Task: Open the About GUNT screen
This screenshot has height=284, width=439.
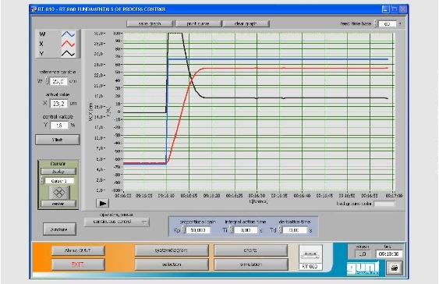Action: coord(78,250)
